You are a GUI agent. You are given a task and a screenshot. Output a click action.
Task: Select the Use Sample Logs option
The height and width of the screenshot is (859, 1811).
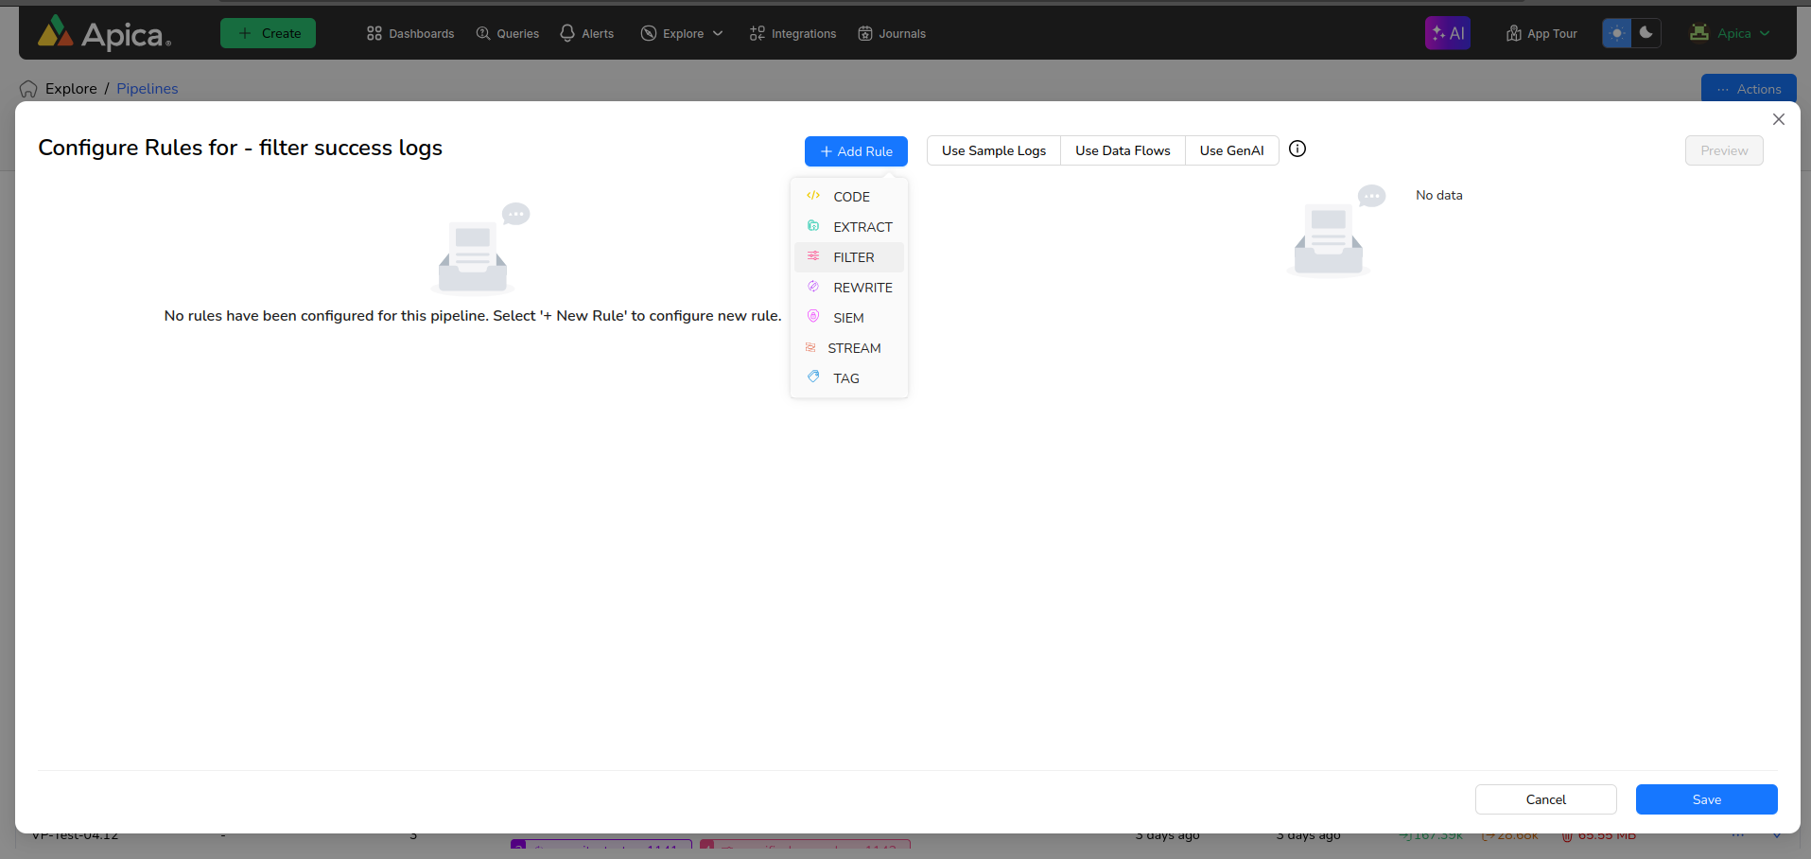click(x=993, y=150)
